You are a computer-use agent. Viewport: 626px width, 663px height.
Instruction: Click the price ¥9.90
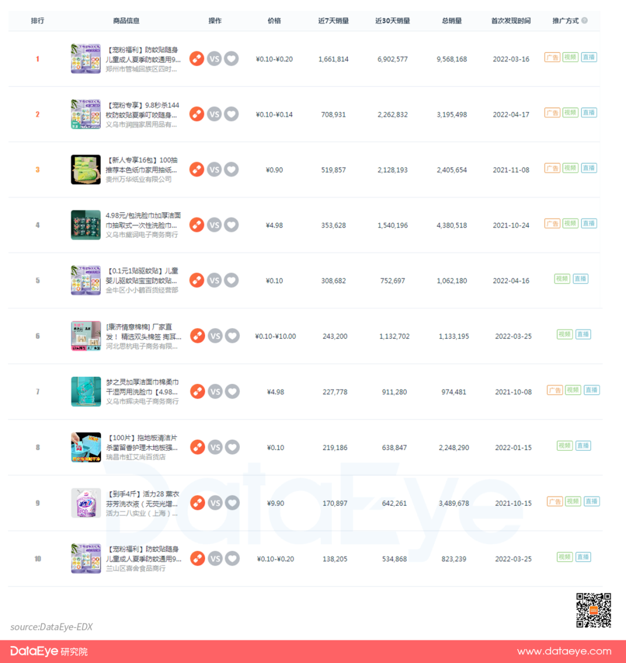pyautogui.click(x=275, y=503)
